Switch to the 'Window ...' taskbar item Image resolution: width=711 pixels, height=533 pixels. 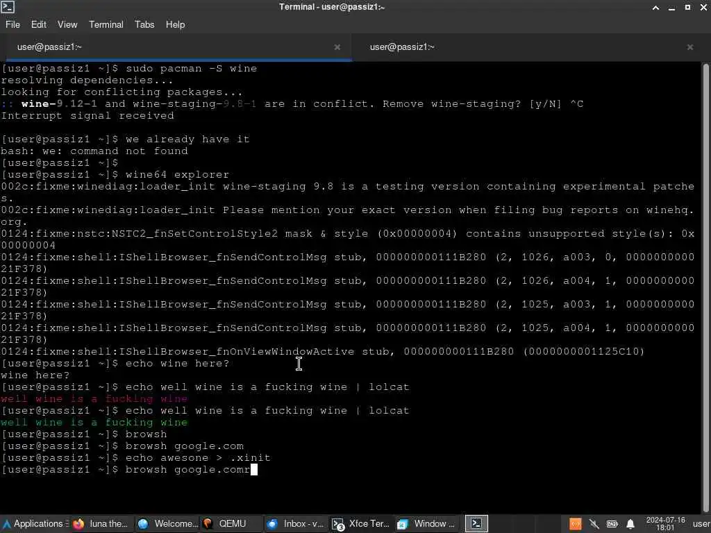pos(426,524)
